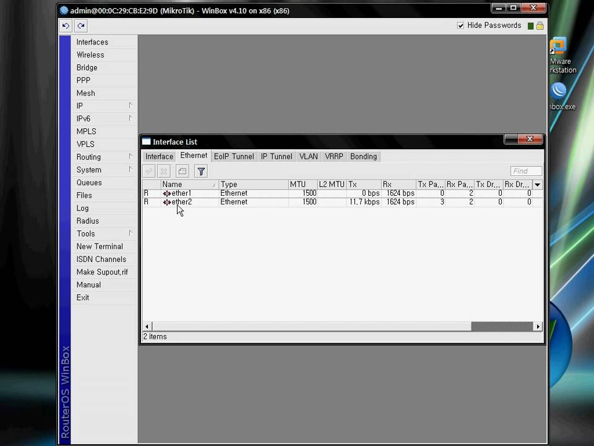Click the Redo arrow in WinBox toolbar

click(80, 26)
